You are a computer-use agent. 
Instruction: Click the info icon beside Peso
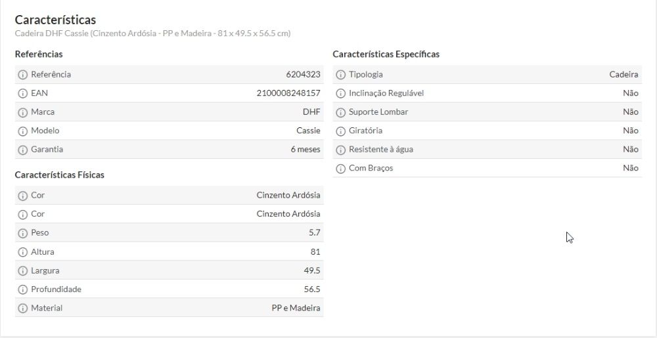23,233
